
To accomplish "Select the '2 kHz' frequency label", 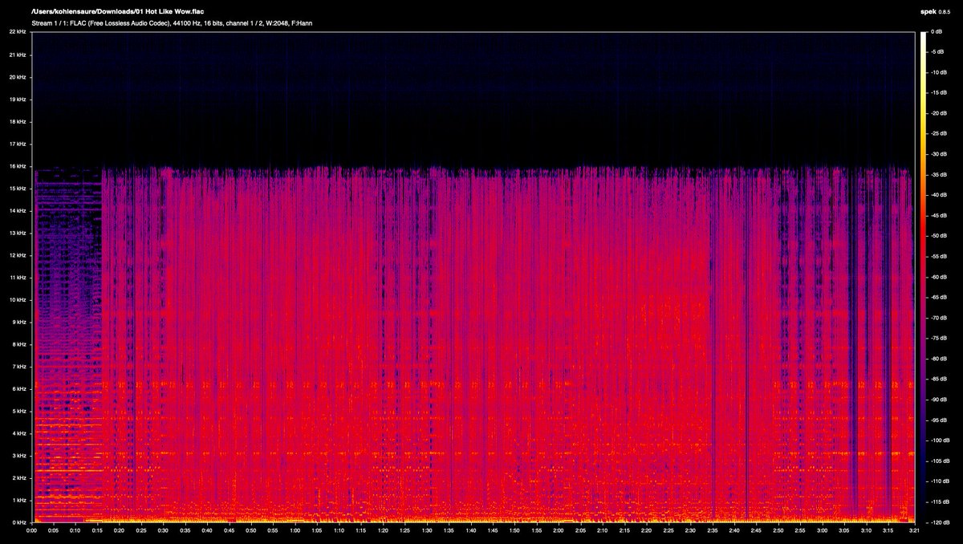I will click(19, 477).
